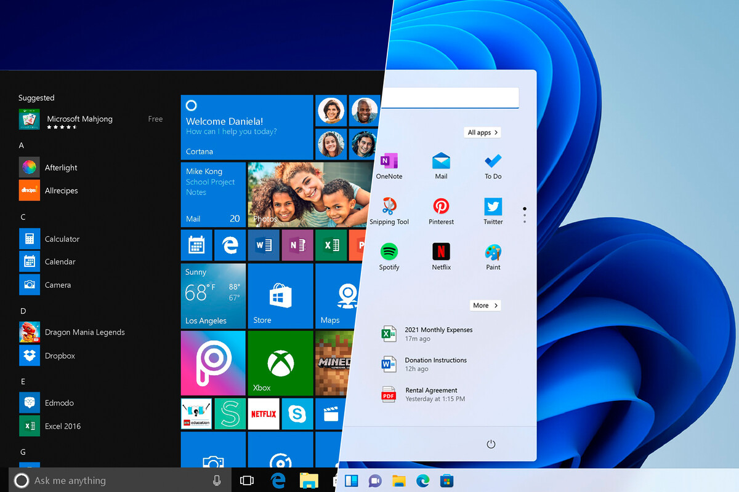Open the Store tile
Screen dimensions: 739x492
point(280,295)
